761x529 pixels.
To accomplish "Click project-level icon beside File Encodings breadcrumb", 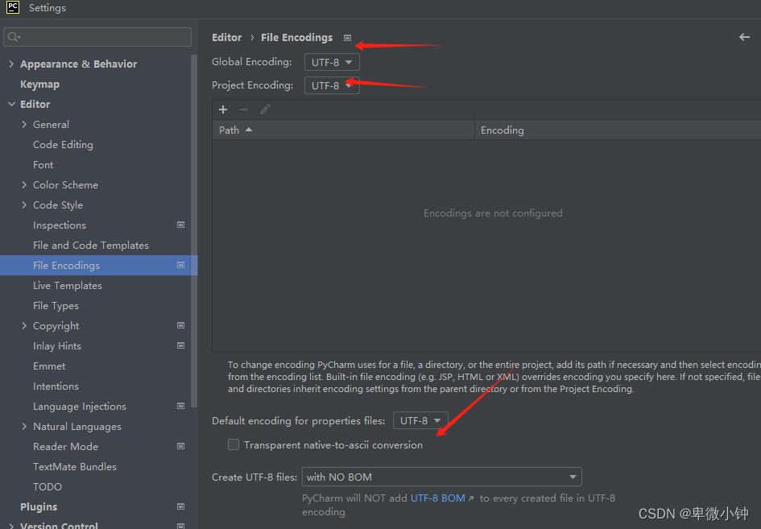I will pos(347,38).
